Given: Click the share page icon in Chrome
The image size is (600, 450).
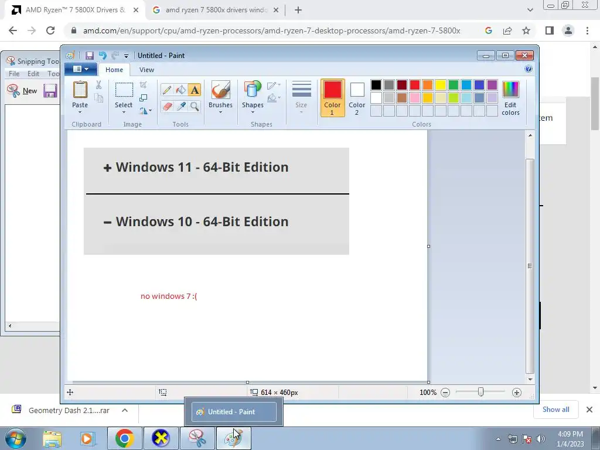Looking at the screenshot, I should point(507,30).
